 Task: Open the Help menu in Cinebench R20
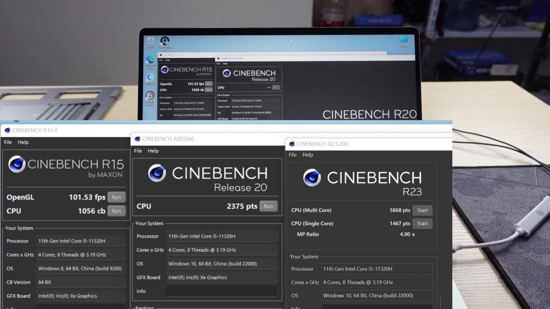click(x=153, y=151)
